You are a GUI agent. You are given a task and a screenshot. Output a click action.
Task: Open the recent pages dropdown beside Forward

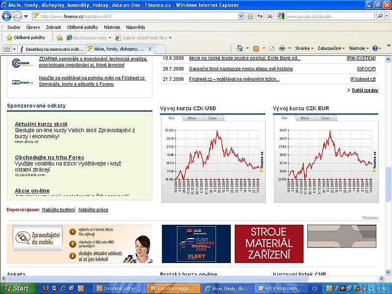click(26, 17)
